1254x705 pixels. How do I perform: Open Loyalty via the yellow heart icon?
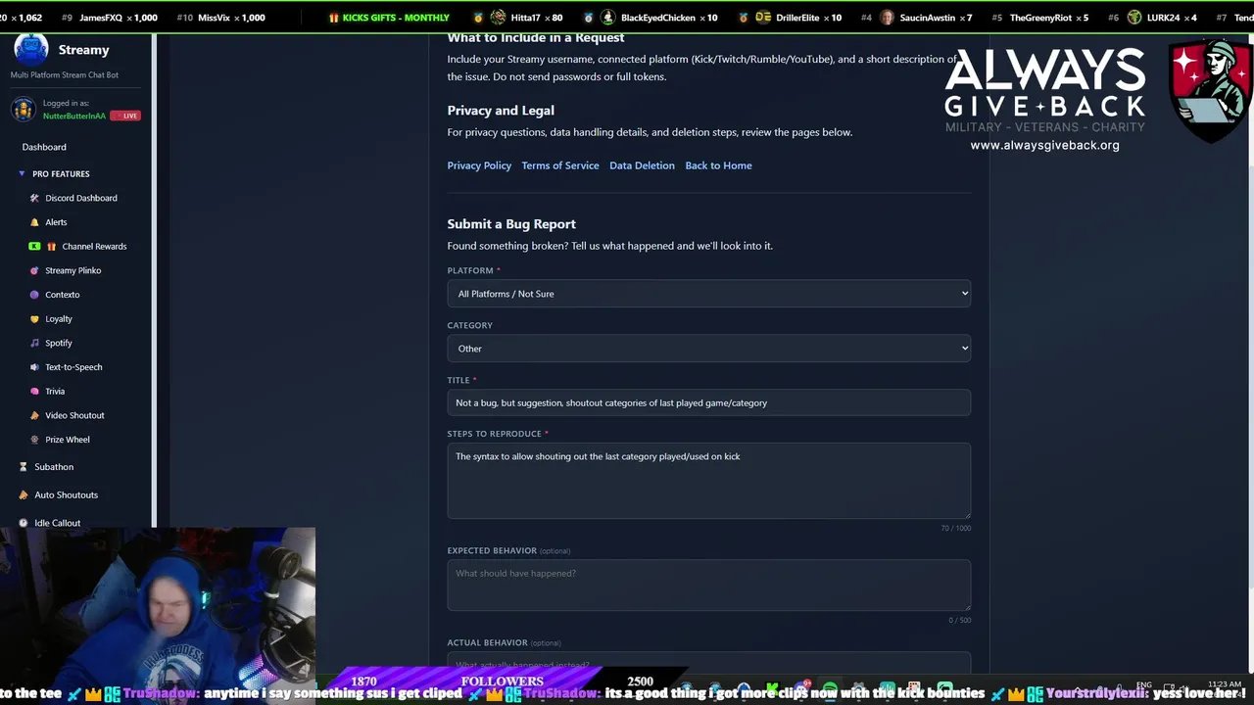[x=34, y=319]
